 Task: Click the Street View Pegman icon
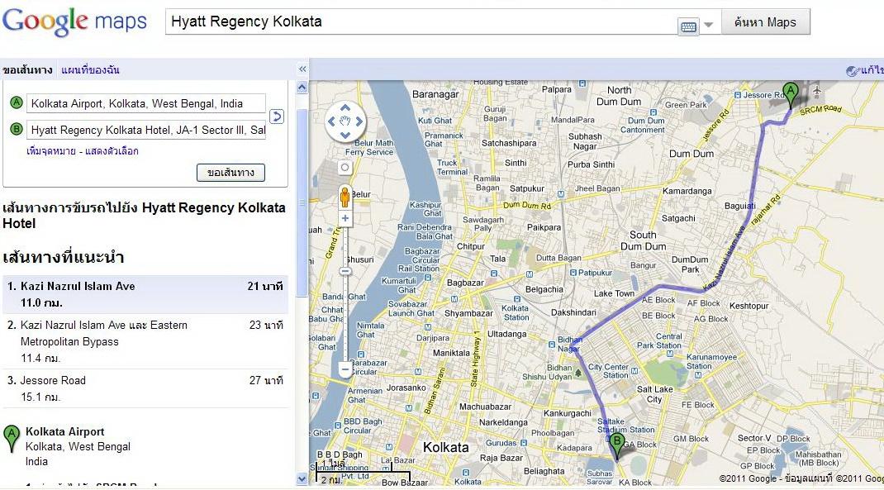pyautogui.click(x=345, y=197)
